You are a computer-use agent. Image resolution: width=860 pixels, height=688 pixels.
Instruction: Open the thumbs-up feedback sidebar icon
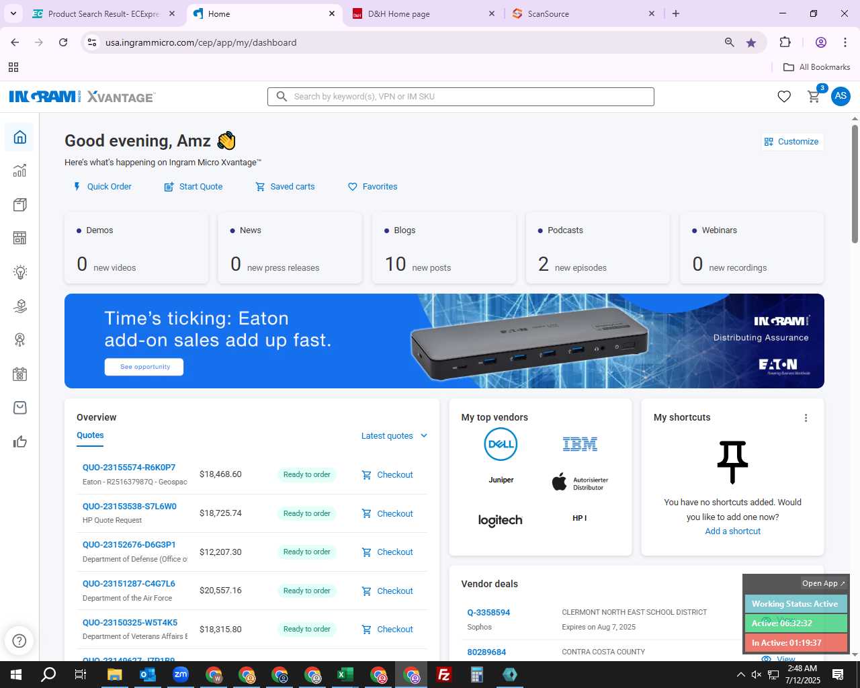(x=20, y=441)
